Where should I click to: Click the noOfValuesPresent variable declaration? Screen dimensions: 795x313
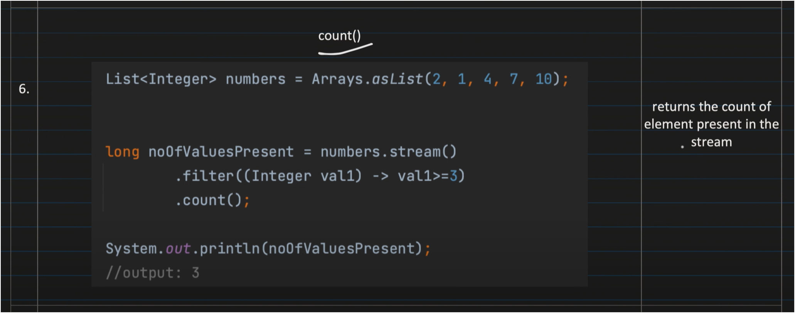tap(221, 152)
